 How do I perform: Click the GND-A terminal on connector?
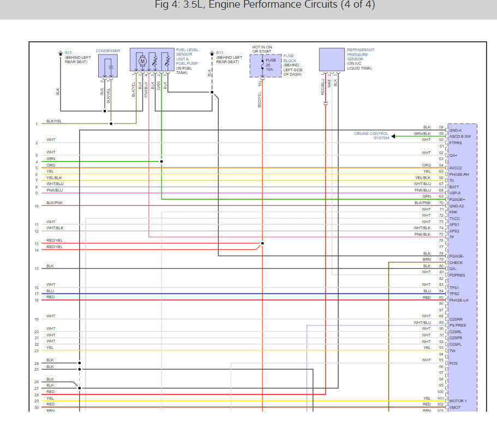pos(455,130)
